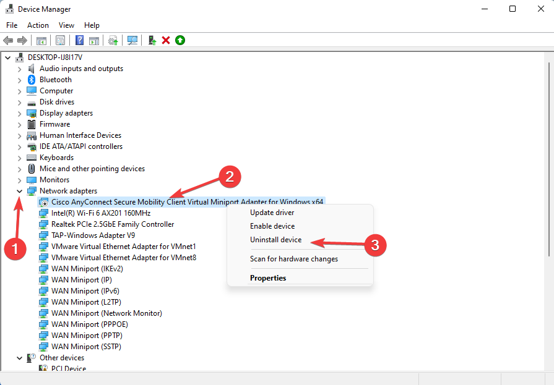Screen dimensions: 554x385
Task: Choose Properties in the context menu
Action: point(268,278)
